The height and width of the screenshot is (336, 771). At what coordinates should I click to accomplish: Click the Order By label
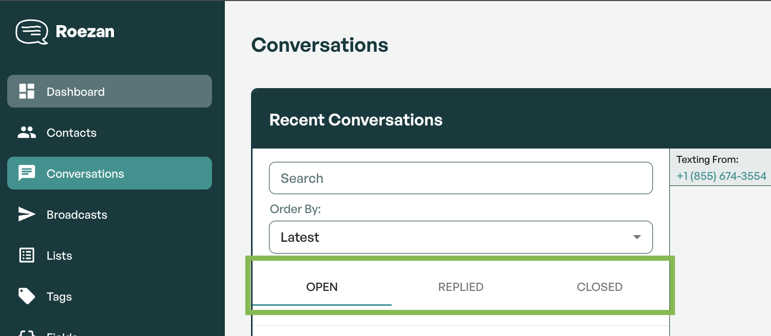[295, 209]
